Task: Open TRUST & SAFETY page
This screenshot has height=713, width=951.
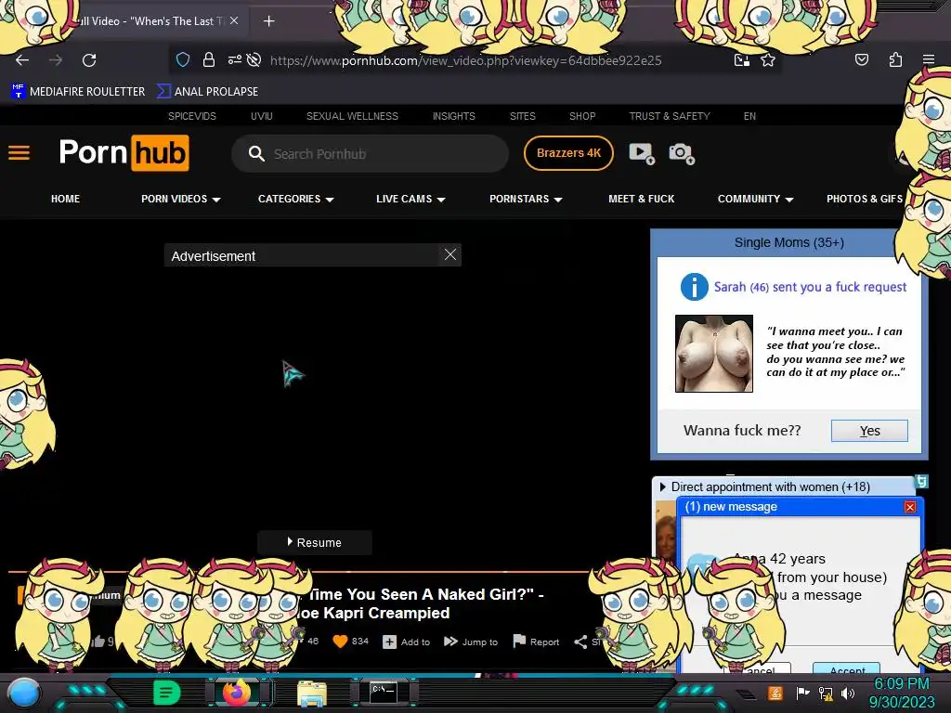Action: point(669,116)
